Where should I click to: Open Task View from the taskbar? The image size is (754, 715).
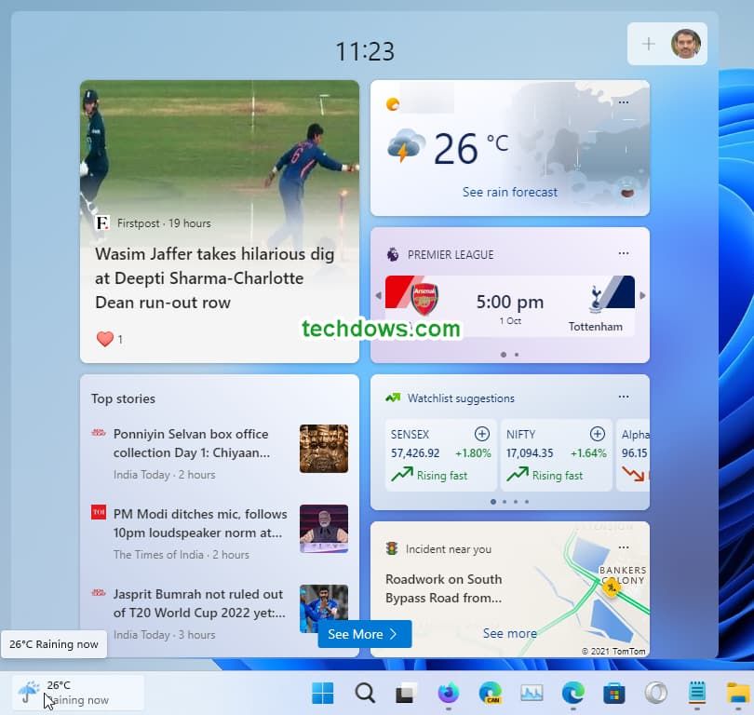click(406, 694)
